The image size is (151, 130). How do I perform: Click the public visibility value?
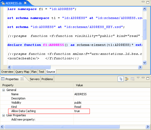78,103
